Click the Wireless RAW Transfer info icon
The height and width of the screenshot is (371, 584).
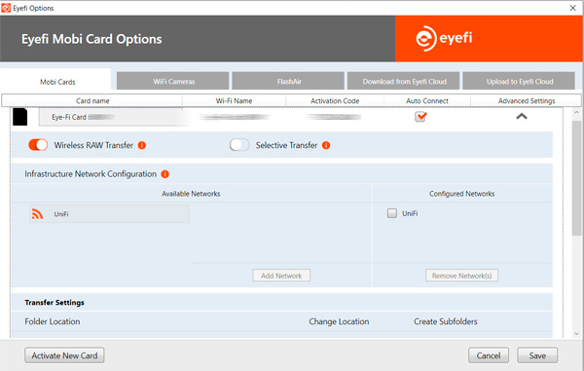[142, 145]
